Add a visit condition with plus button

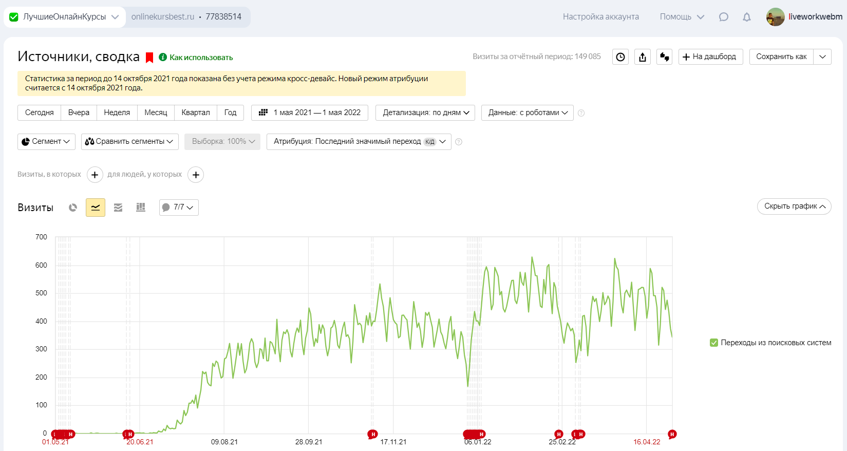(95, 175)
